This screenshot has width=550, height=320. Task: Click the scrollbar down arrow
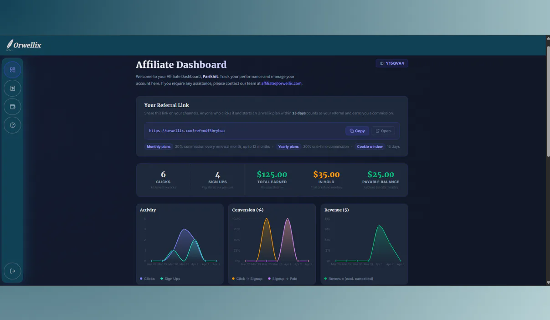(x=548, y=283)
